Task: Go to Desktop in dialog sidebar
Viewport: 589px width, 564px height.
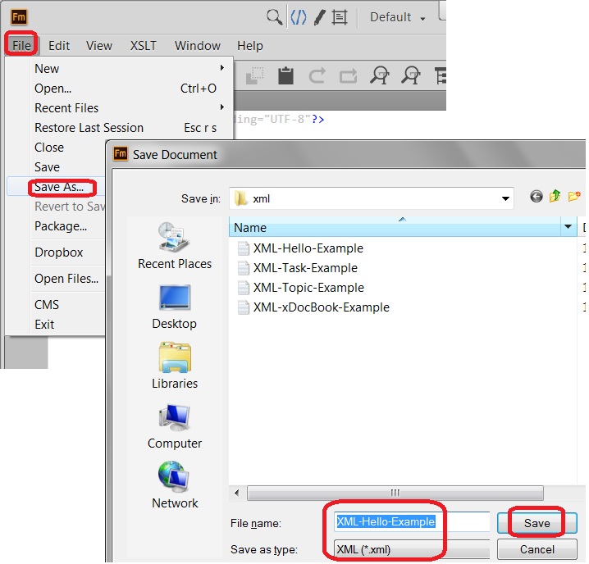Action: 174,307
